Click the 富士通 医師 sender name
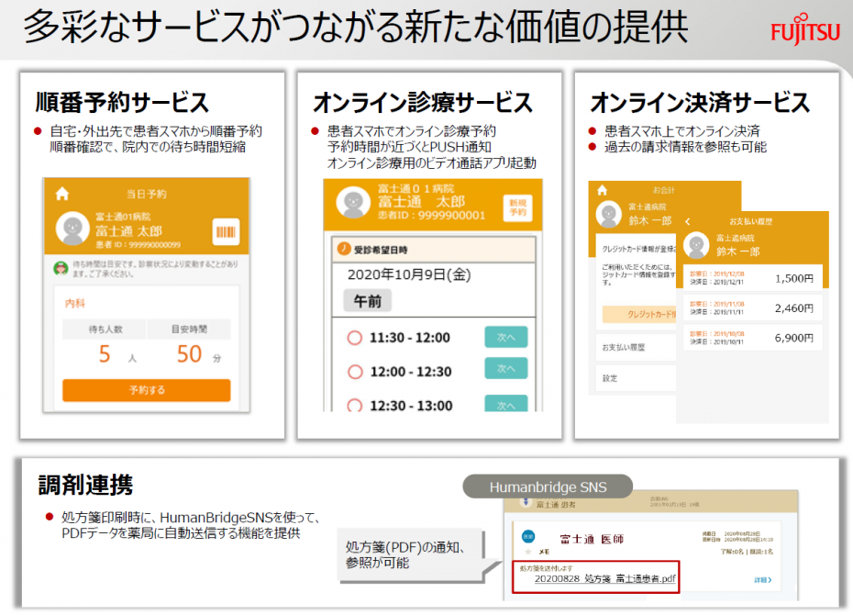This screenshot has width=853, height=615. click(x=592, y=540)
